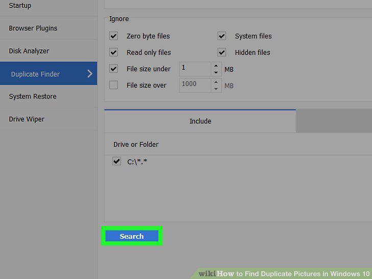Open the Startup section in sidebar

[x=49, y=6]
